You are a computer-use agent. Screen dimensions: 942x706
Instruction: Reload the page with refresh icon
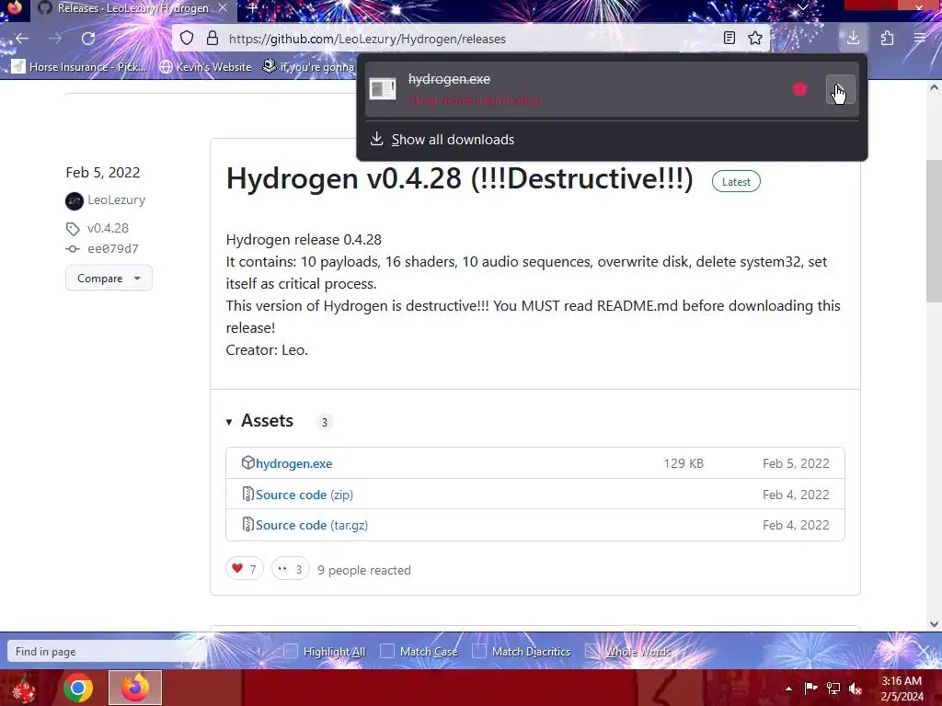(88, 39)
